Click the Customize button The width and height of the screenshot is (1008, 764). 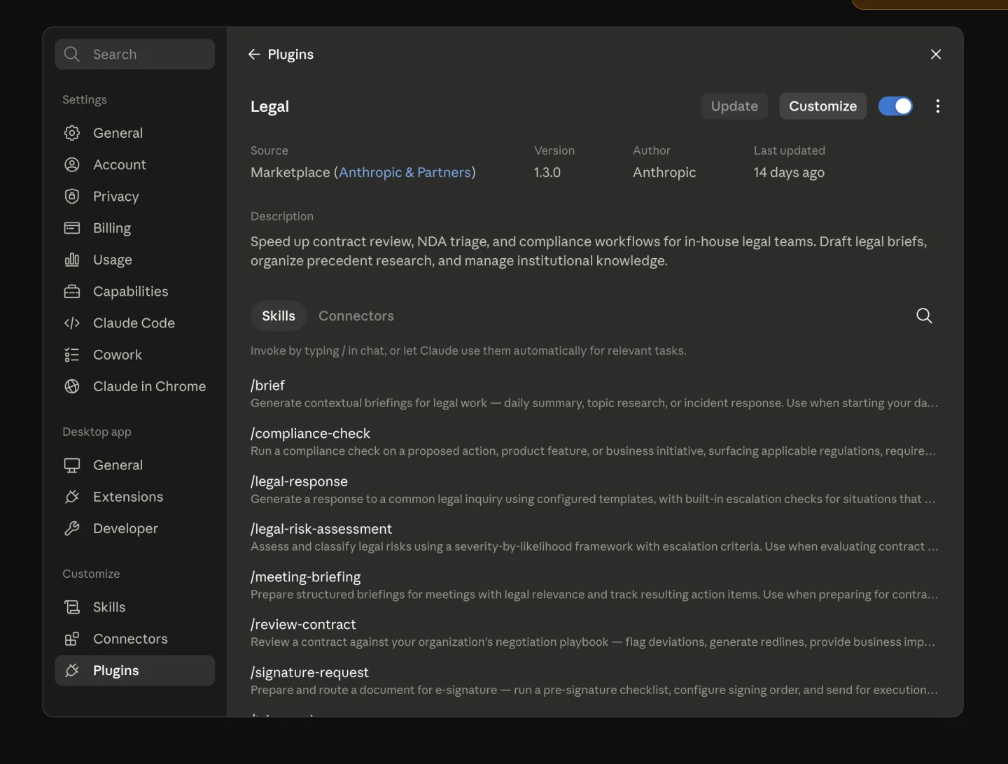coord(822,106)
